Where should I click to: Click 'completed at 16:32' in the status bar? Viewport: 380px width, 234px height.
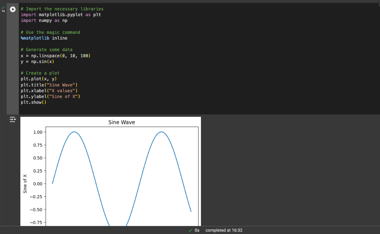click(x=224, y=230)
